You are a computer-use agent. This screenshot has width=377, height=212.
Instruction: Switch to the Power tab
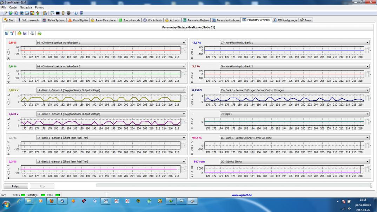pos(306,20)
